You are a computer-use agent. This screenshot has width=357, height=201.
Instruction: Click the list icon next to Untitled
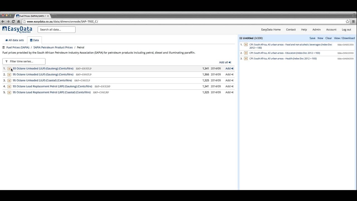[x=241, y=38]
